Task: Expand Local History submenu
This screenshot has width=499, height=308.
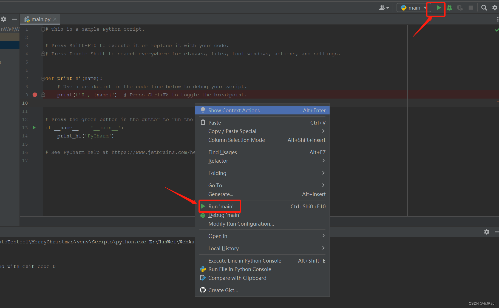Action: pyautogui.click(x=262, y=248)
